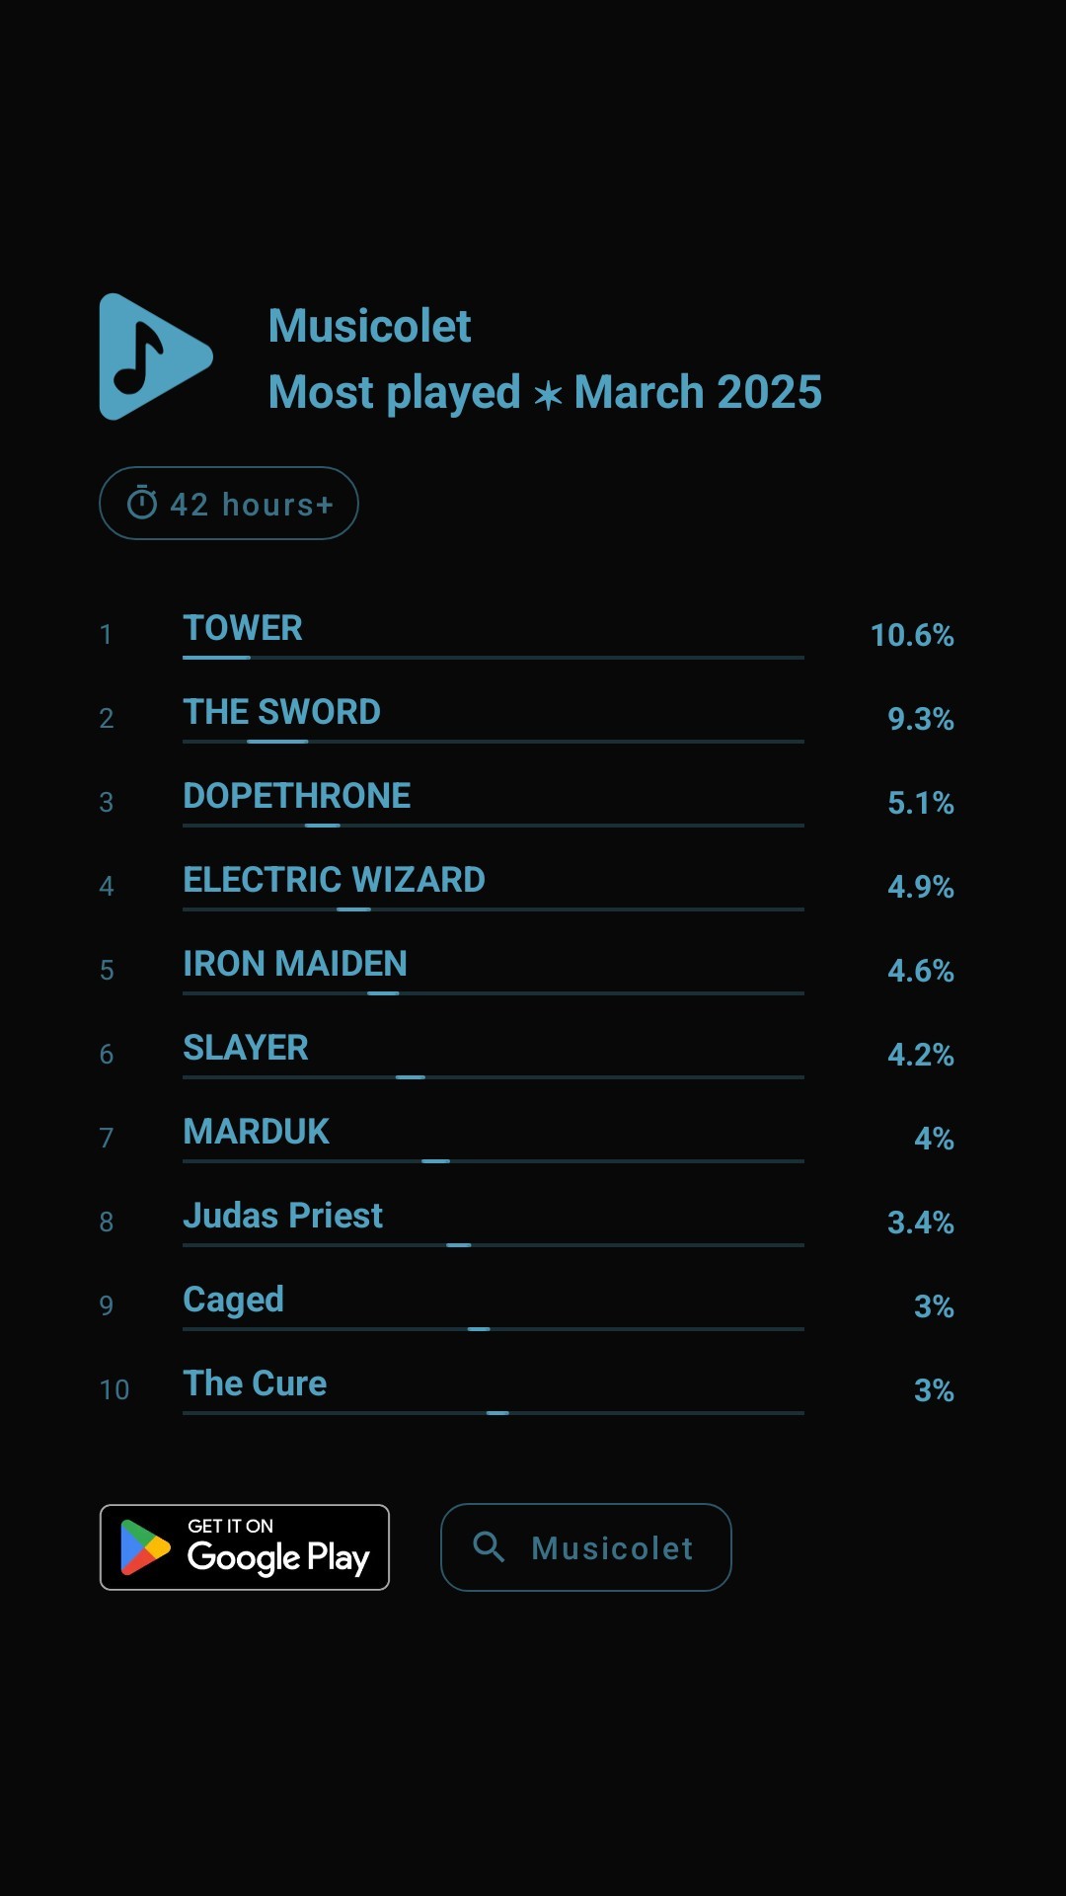
Task: Select TOWER, the top played artist
Action: [x=243, y=628]
